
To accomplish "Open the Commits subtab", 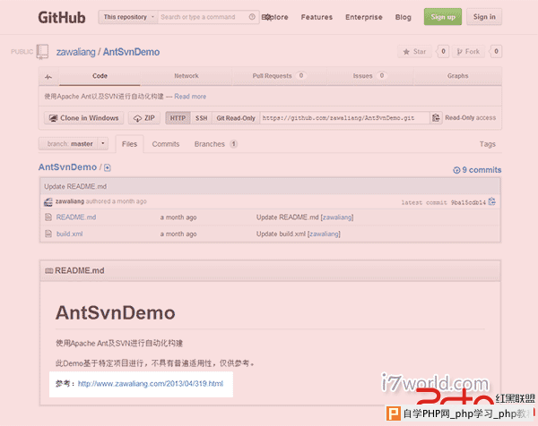I will click(166, 144).
